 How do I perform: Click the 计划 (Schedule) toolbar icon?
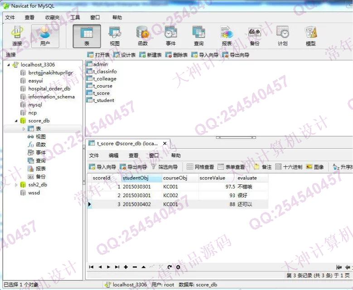click(x=282, y=36)
